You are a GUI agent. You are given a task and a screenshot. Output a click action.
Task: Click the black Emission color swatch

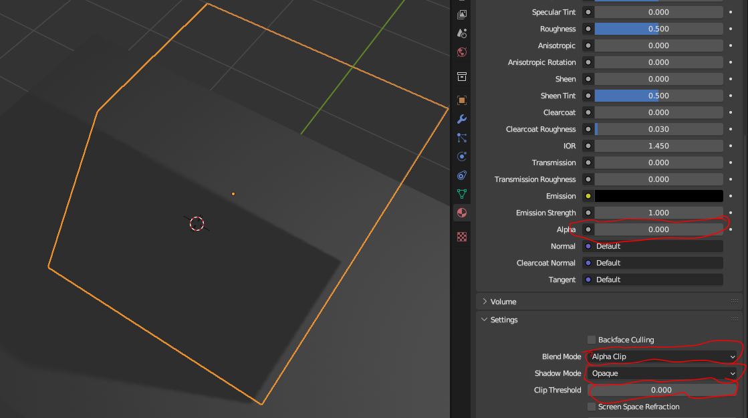tap(658, 196)
